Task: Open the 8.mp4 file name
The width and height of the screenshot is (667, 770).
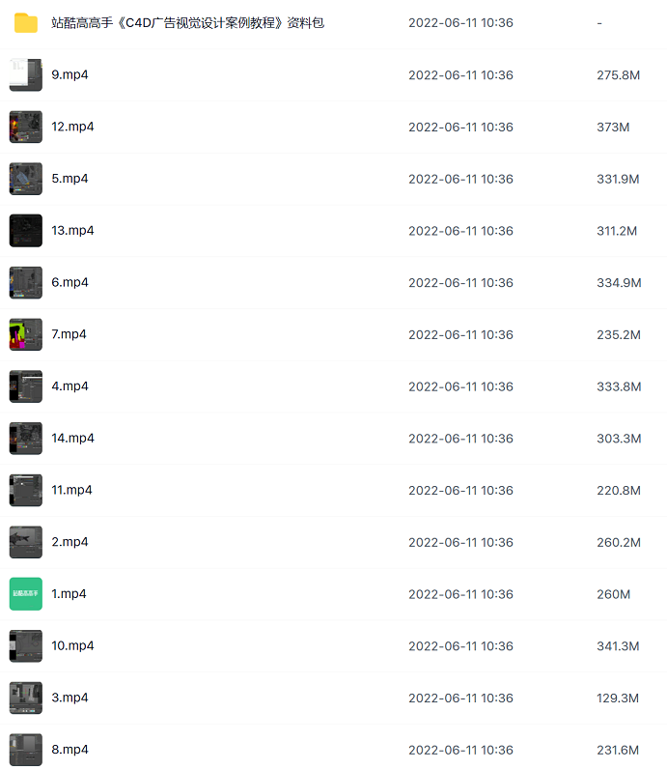Action: point(69,750)
